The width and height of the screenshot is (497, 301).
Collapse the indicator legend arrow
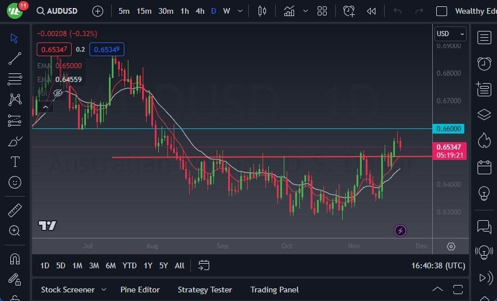(x=45, y=107)
